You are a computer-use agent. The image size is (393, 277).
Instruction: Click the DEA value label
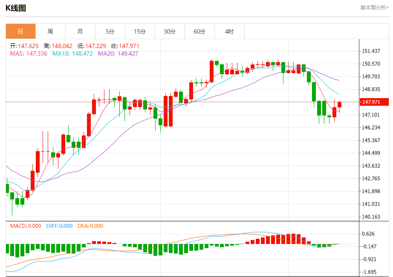pos(90,226)
